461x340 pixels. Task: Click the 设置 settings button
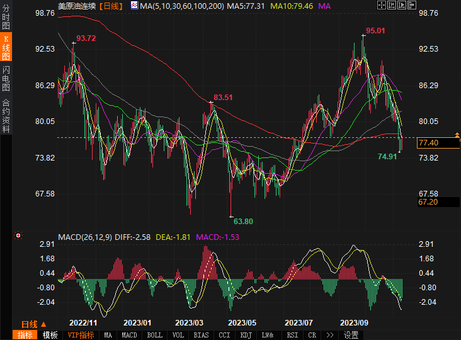[351, 335]
